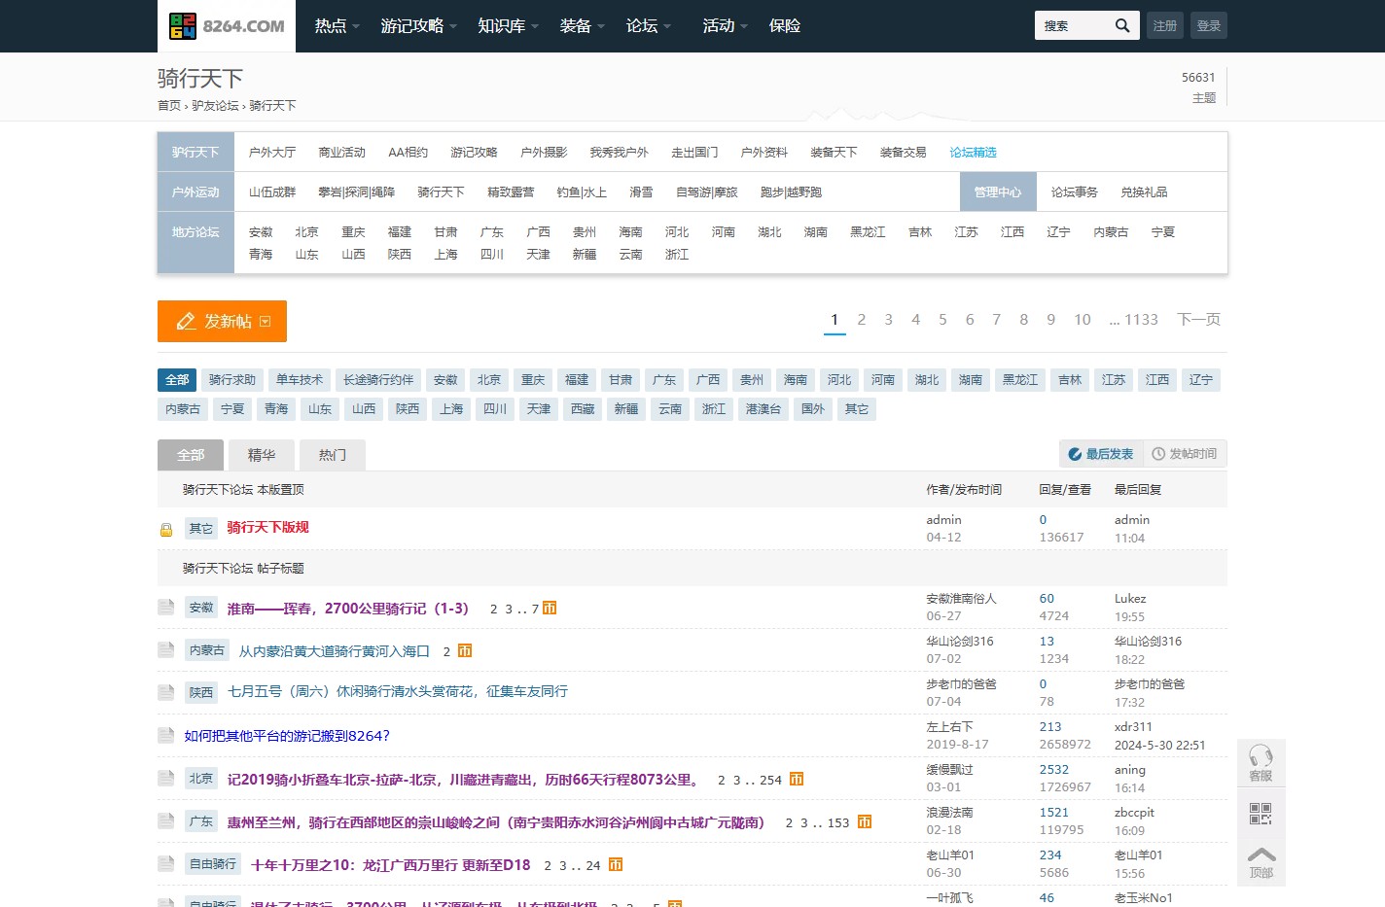Image resolution: width=1385 pixels, height=907 pixels.
Task: Click breadcrumb link 驴友论坛
Action: (x=215, y=106)
